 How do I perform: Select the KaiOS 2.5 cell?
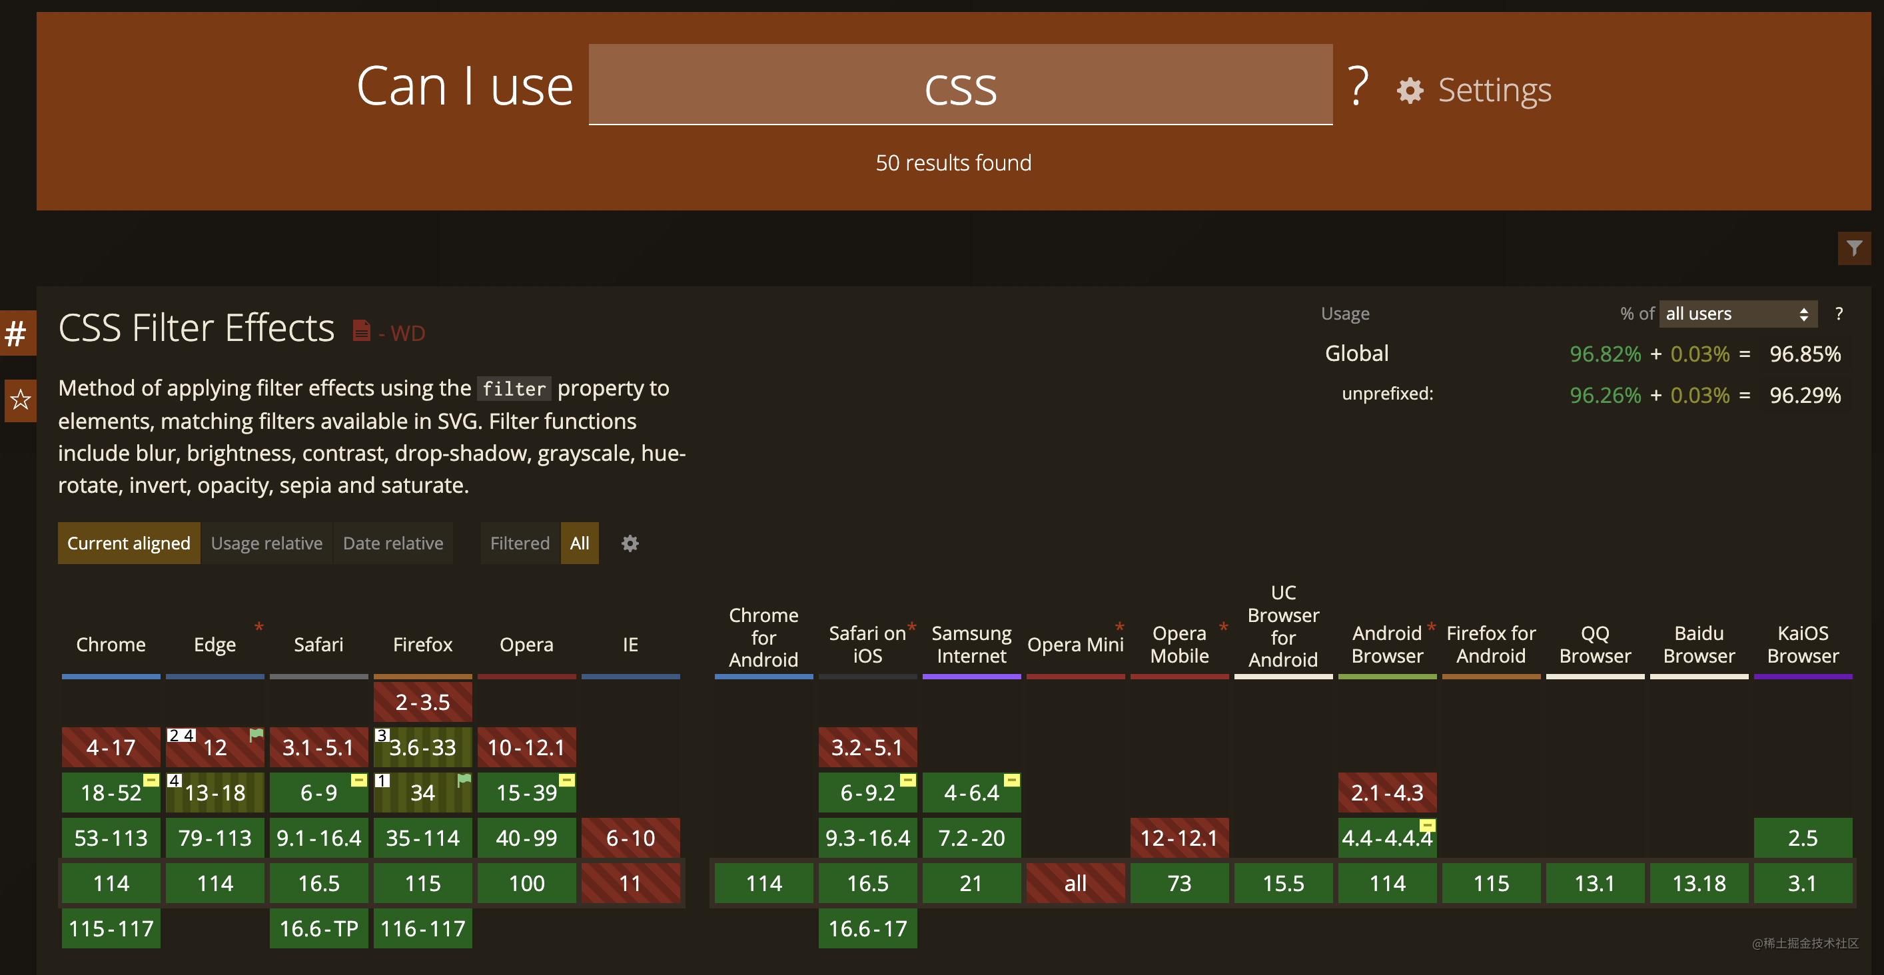[x=1803, y=838]
